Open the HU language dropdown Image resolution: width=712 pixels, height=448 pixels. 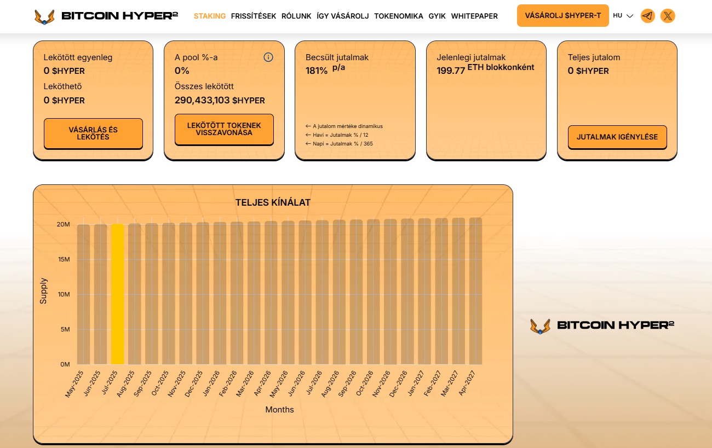coord(623,16)
